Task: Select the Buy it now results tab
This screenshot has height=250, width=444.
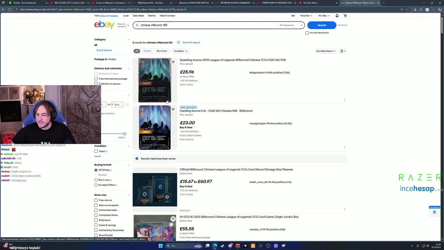Action: pyautogui.click(x=162, y=51)
